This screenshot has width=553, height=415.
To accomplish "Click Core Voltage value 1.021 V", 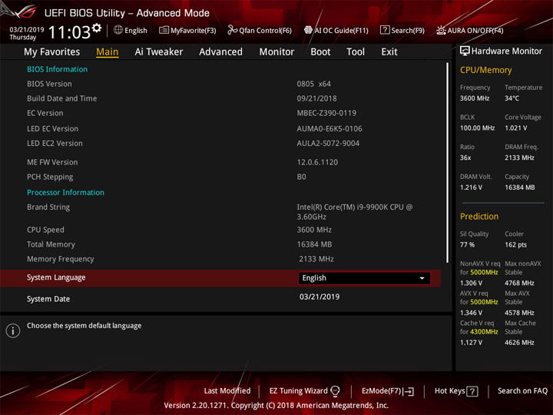I will pyautogui.click(x=516, y=128).
